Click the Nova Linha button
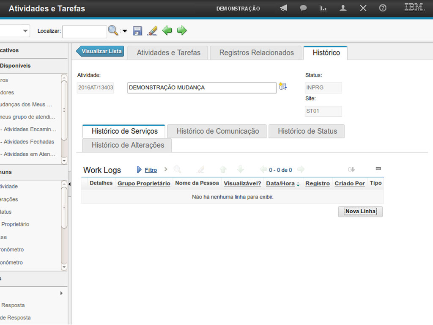433x325 pixels. point(360,212)
